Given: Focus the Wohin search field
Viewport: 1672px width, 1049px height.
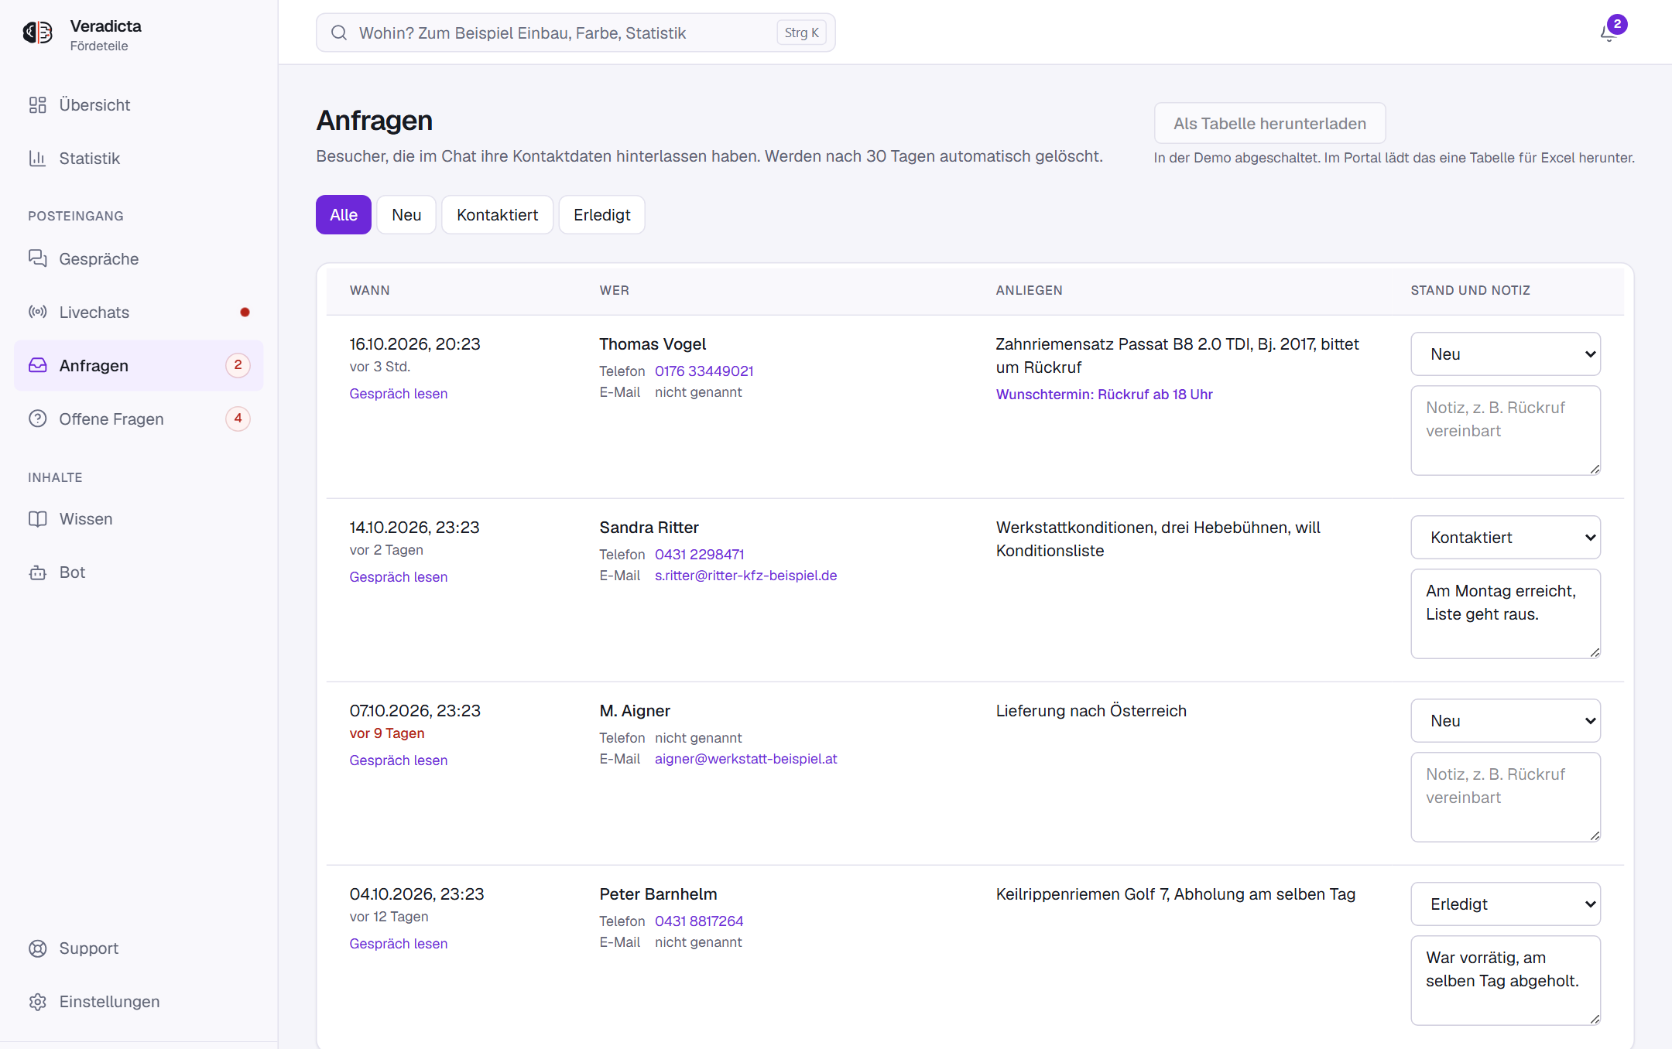Looking at the screenshot, I should 576,32.
